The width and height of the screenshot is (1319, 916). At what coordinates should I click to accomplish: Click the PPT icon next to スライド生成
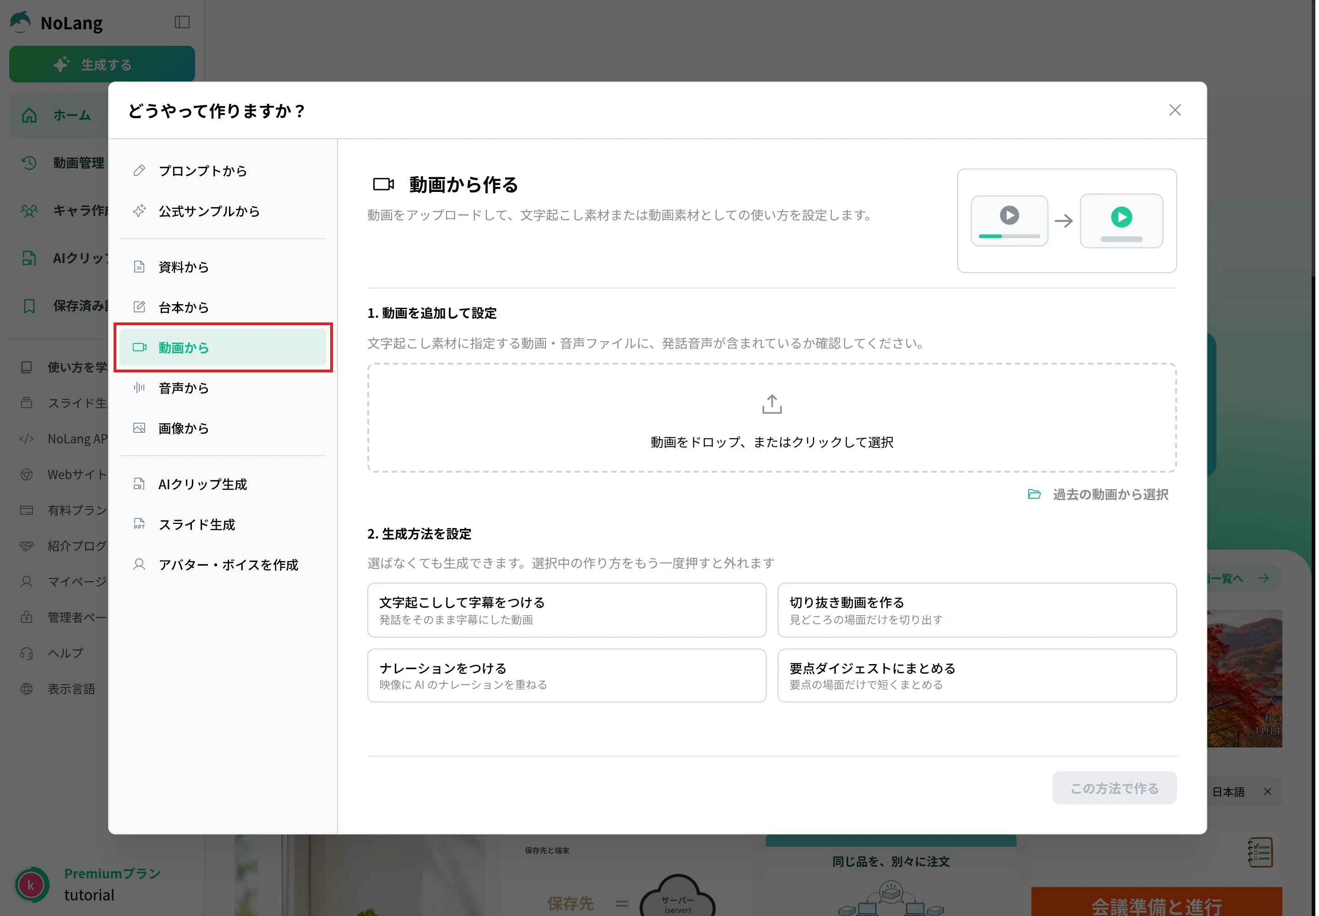pos(139,523)
